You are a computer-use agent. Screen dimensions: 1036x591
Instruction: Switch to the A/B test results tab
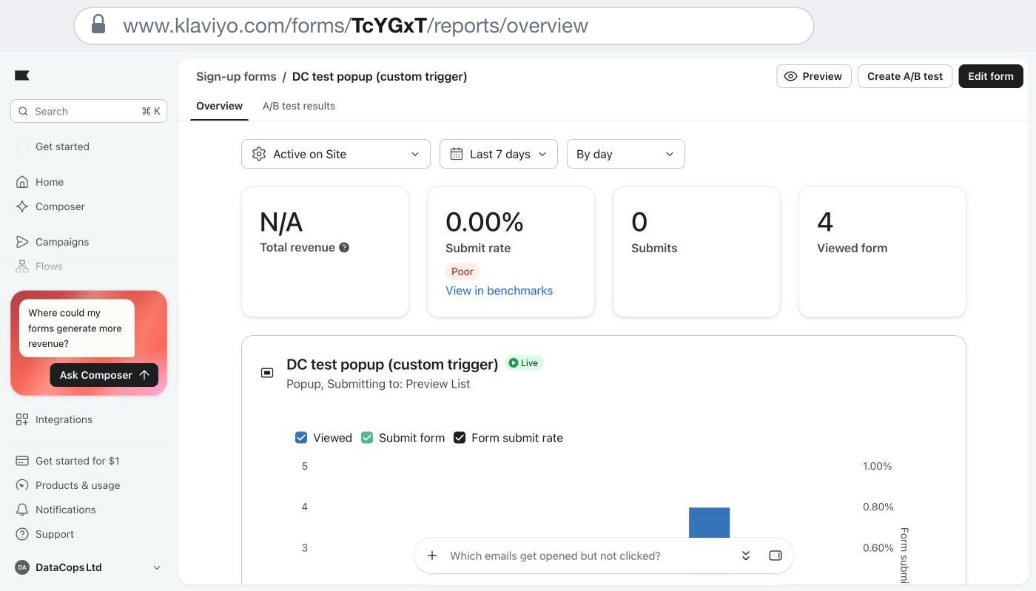[299, 106]
